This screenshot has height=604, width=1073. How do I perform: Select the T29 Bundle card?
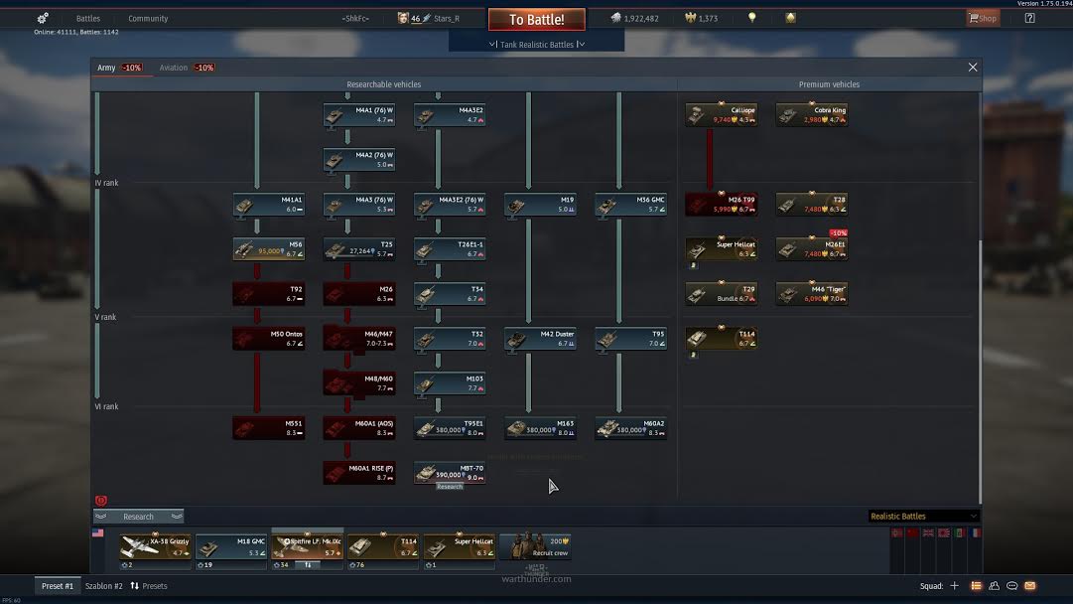pyautogui.click(x=722, y=294)
